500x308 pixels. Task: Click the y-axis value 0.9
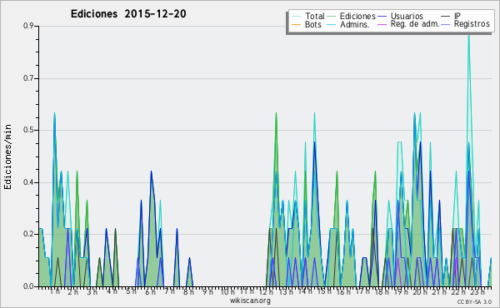click(28, 26)
